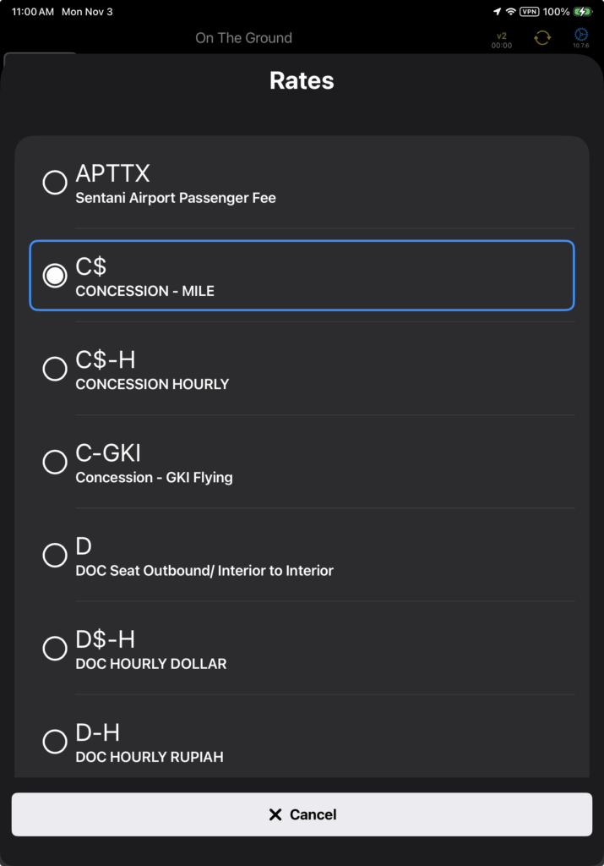Tap the Wi-Fi status icon

(510, 12)
